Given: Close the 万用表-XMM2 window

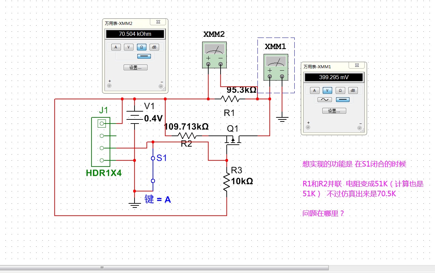Looking at the screenshot, I should tap(158, 23).
